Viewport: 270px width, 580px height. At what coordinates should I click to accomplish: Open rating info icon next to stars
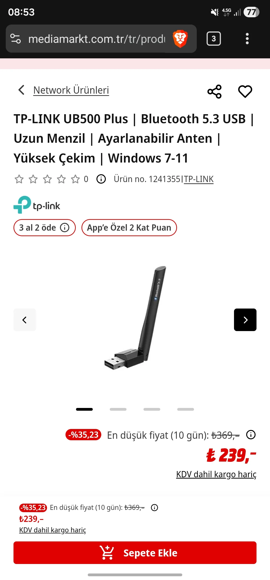(101, 179)
